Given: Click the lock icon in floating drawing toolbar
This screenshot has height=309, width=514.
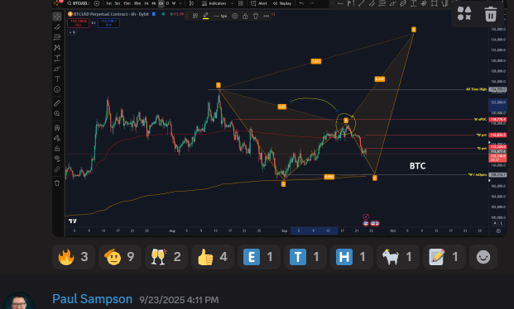Looking at the screenshot, I should click(x=245, y=16).
